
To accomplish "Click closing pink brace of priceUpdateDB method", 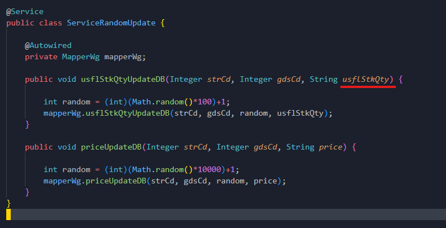I will click(27, 192).
